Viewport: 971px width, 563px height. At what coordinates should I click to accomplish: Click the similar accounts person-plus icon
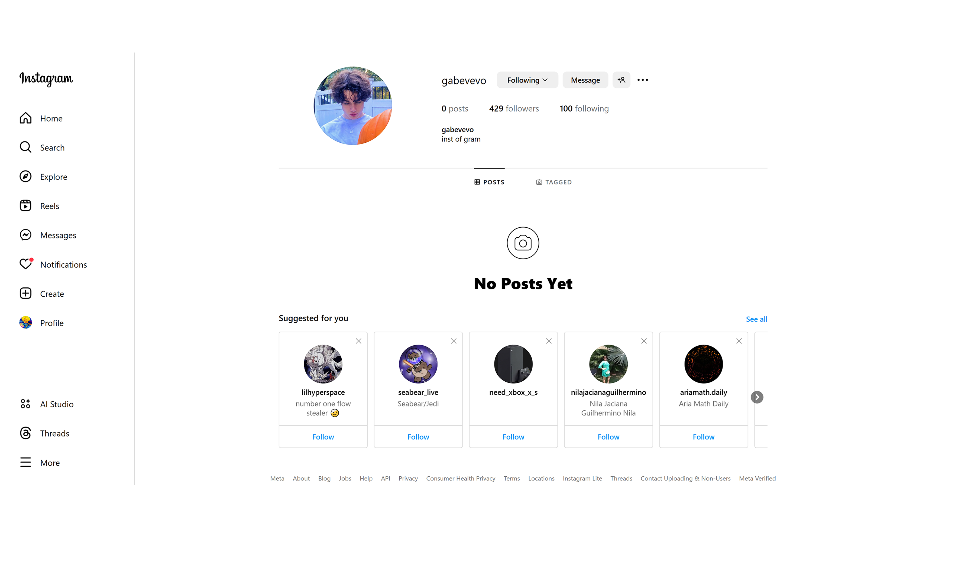click(x=622, y=80)
